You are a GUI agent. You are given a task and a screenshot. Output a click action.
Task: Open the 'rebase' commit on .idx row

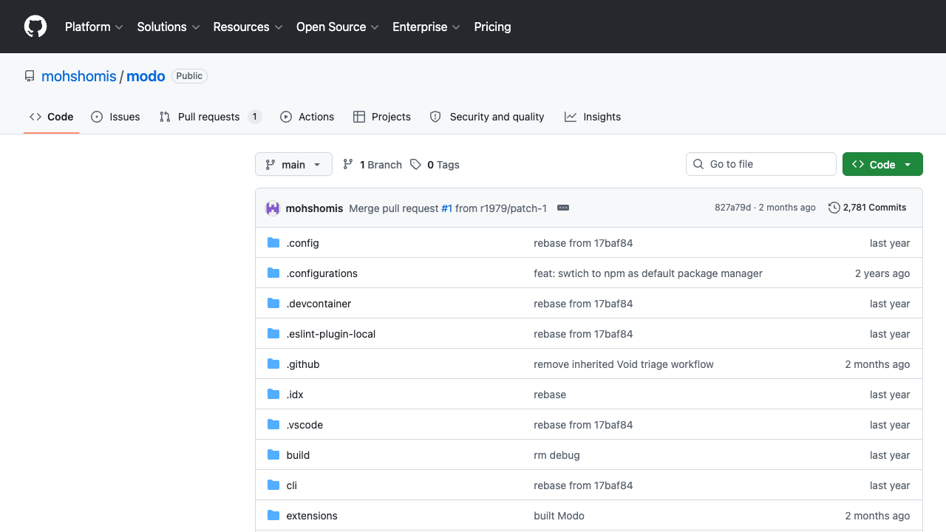pyautogui.click(x=550, y=395)
